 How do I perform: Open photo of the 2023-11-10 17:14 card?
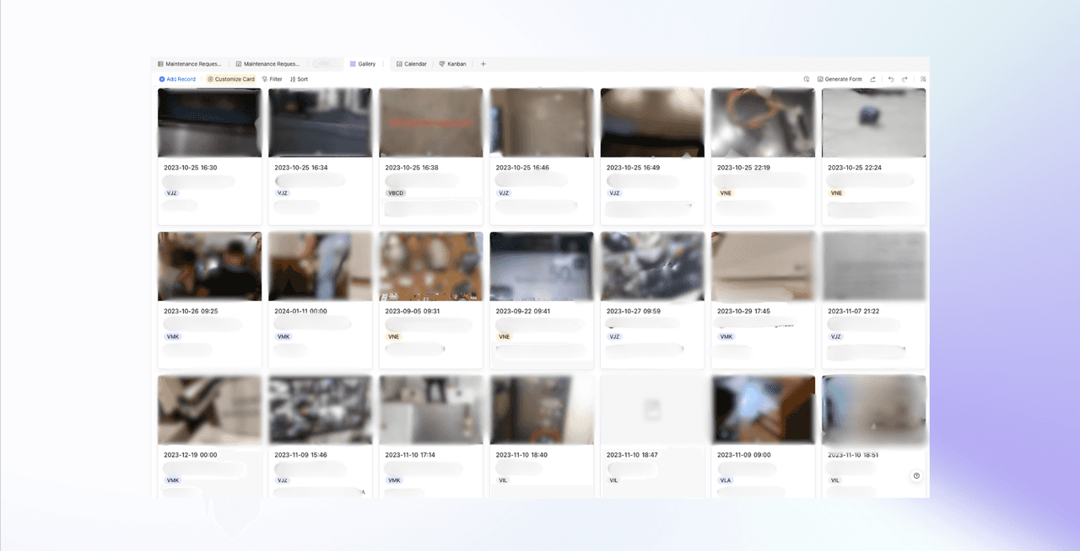point(431,410)
